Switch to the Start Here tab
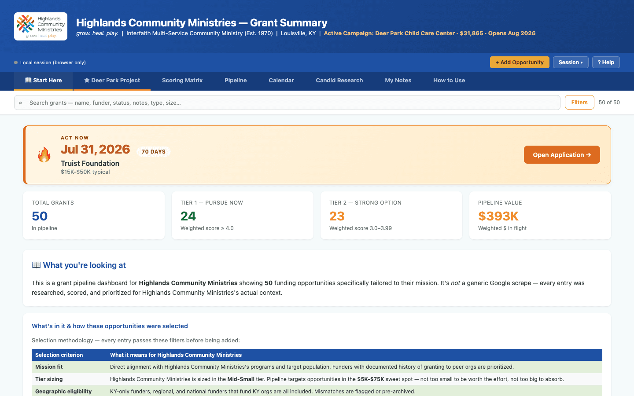This screenshot has width=634, height=396. (x=44, y=81)
